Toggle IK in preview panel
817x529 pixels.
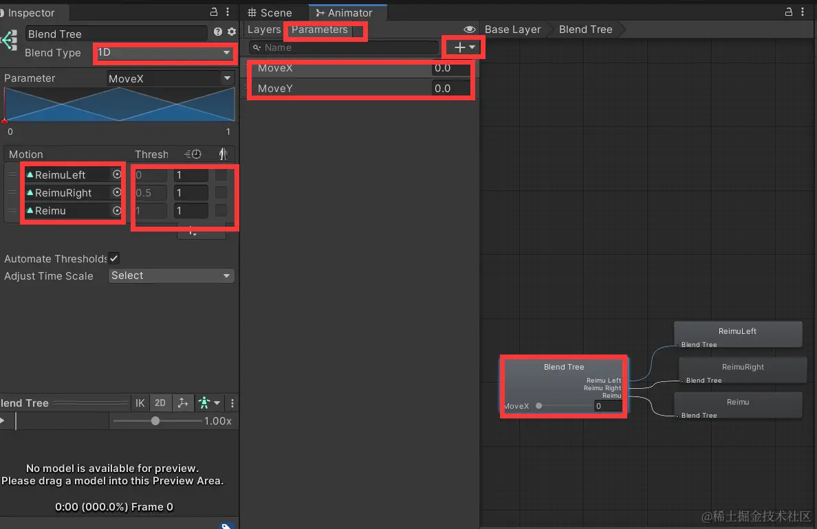tap(140, 403)
